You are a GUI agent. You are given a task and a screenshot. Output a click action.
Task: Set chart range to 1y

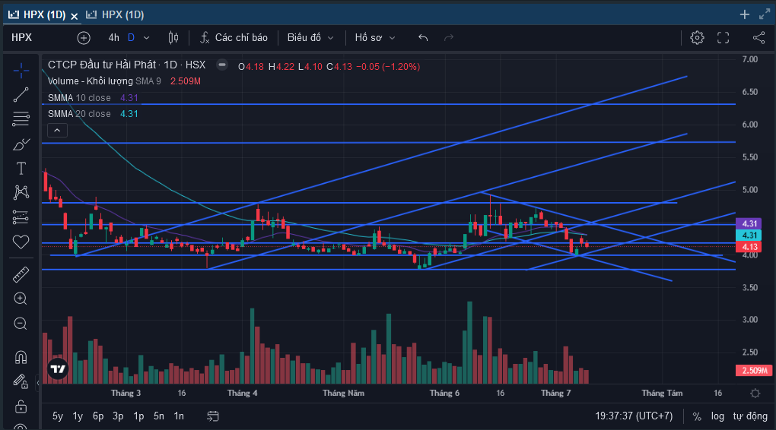[x=78, y=416]
